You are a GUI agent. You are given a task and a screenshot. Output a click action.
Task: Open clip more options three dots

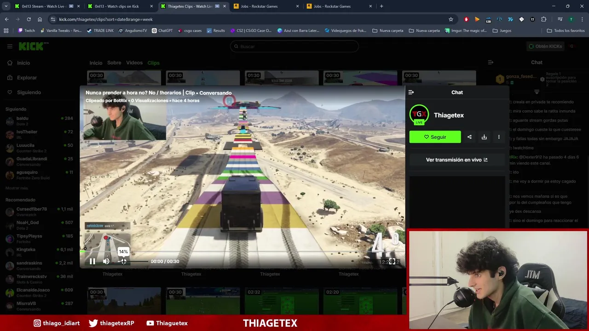(x=499, y=137)
